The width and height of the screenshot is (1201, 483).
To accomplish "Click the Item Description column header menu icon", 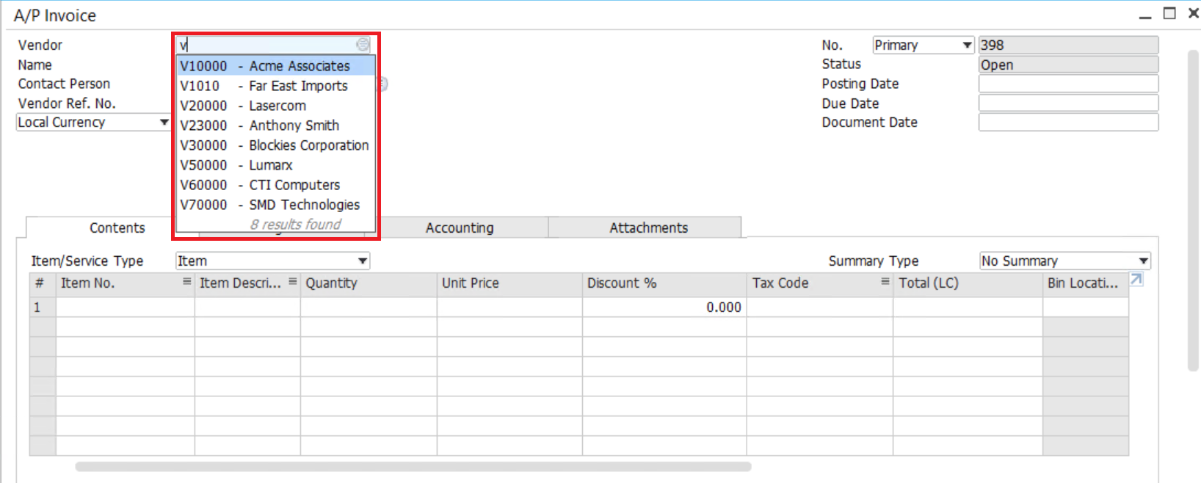I will 292,282.
